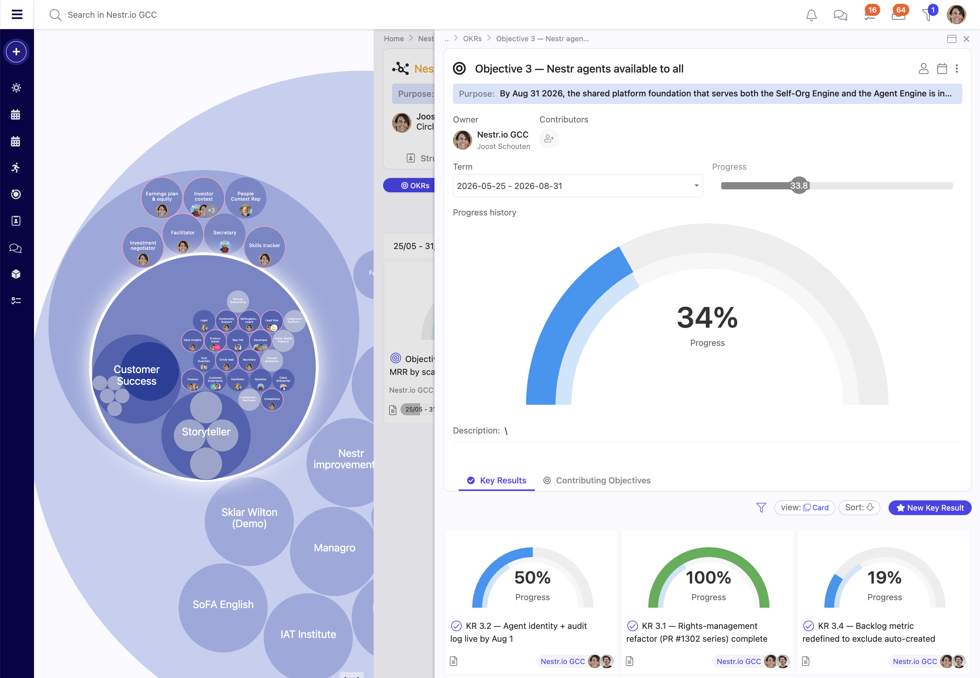
Task: Open the running person icon in sidebar
Action: click(x=16, y=167)
